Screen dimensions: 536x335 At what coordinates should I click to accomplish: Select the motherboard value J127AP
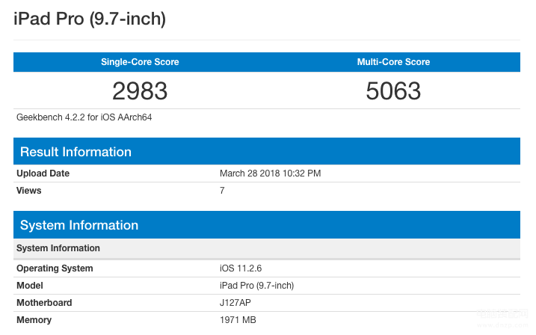tap(235, 303)
